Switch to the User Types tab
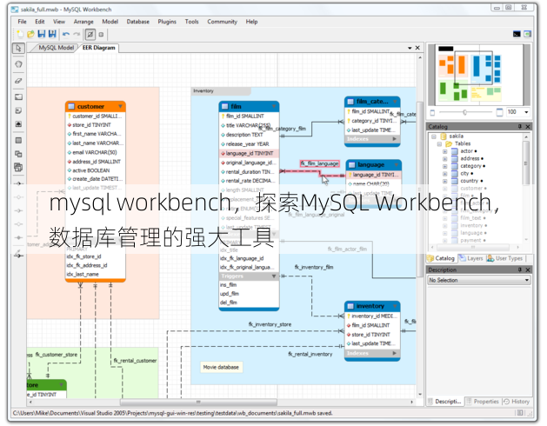547x426 pixels. pyautogui.click(x=505, y=258)
